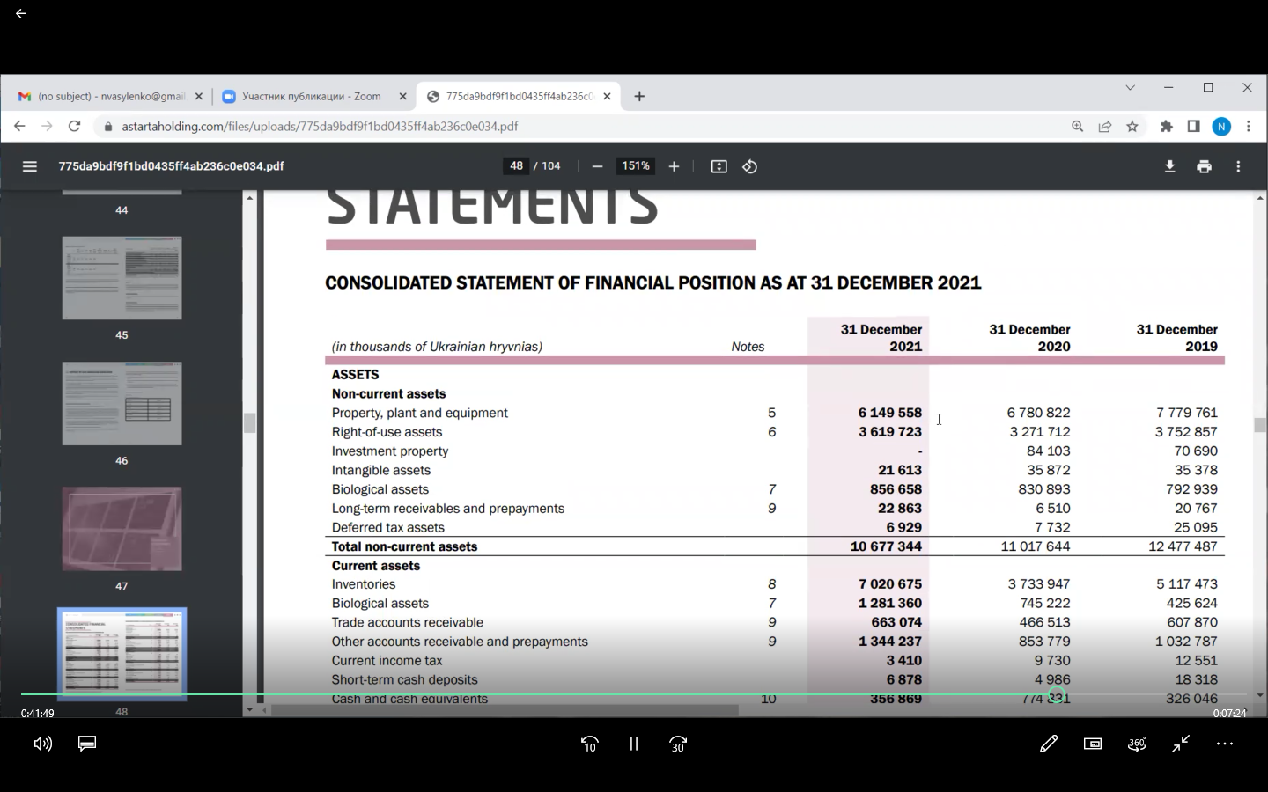1268x792 pixels.
Task: Select page 46 thumbnail
Action: point(122,404)
